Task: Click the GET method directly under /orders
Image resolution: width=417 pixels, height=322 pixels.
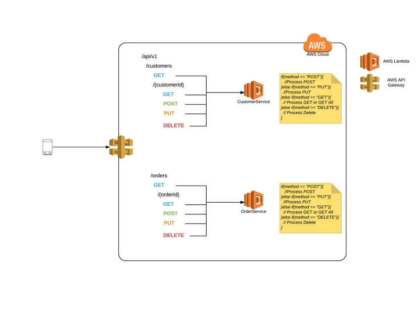Action: (159, 185)
